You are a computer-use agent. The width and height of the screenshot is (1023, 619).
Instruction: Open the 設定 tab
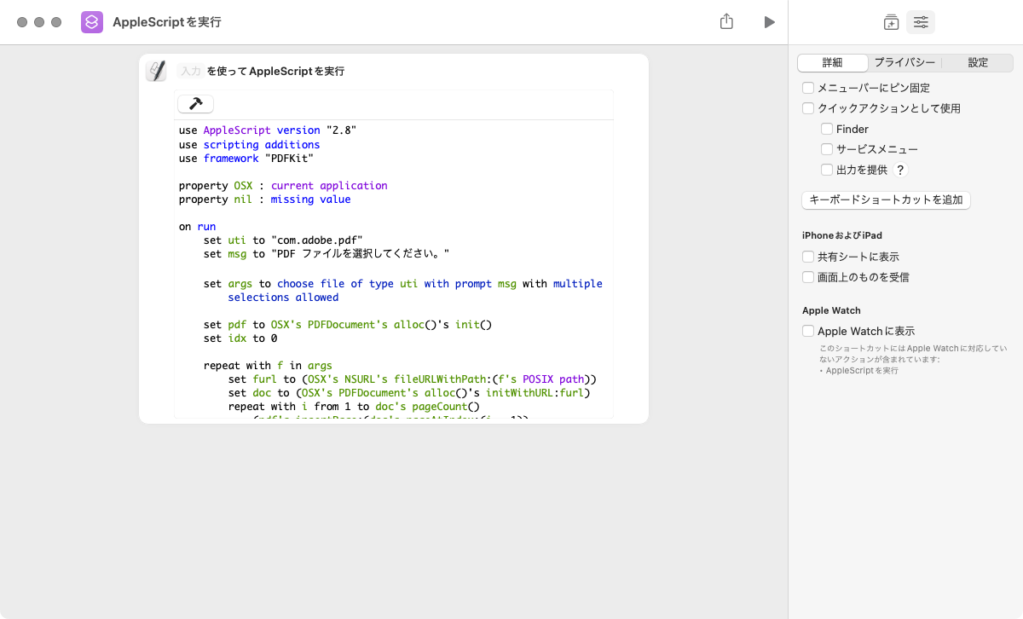click(978, 62)
